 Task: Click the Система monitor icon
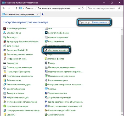point(46,89)
